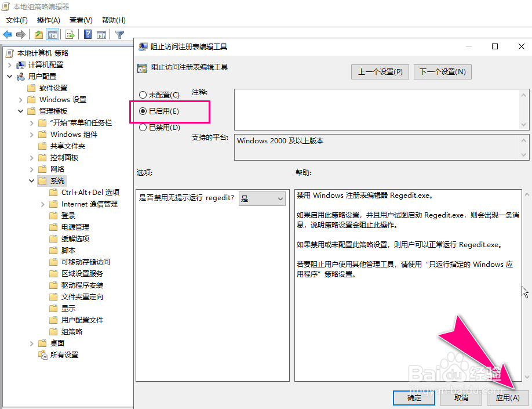Click the Show/Hide Action Pane icon
This screenshot has height=409, width=532.
tap(102, 34)
